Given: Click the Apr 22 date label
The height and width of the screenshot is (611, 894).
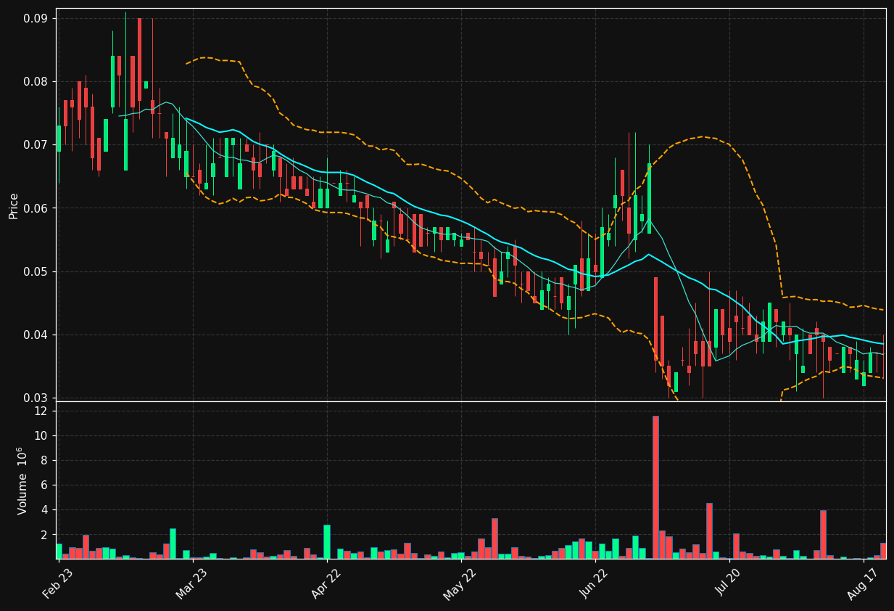Looking at the screenshot, I should pos(326,583).
